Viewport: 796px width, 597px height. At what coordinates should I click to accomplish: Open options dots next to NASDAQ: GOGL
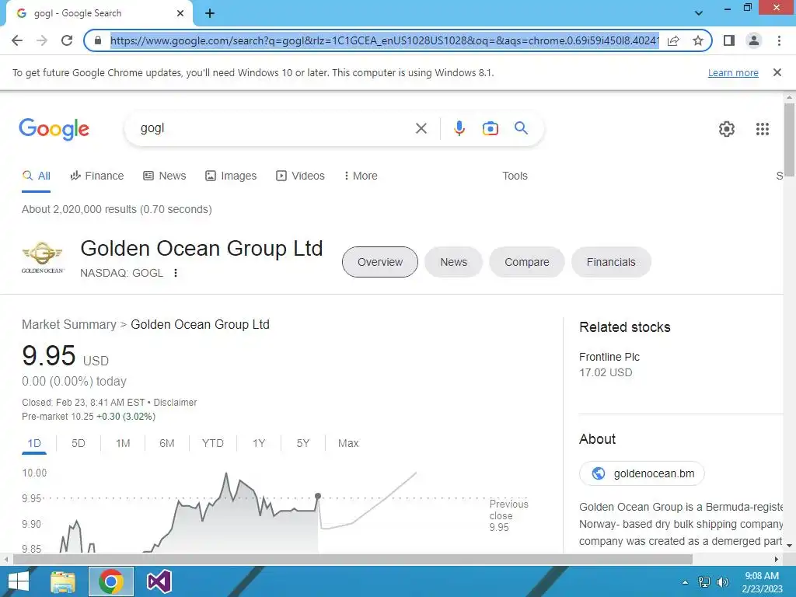pyautogui.click(x=176, y=273)
